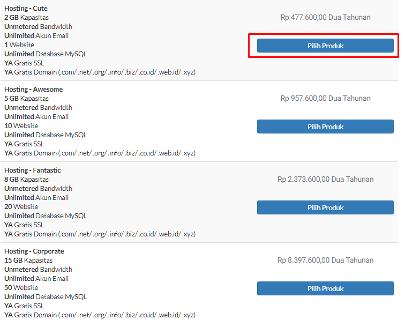Select Pilih Produk for Hosting Fantastic
The height and width of the screenshot is (327, 405).
pyautogui.click(x=325, y=207)
